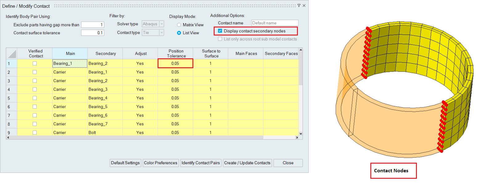This screenshot has height=184, width=486.
Task: Expand the Contact type Tie dropdown
Action: [x=162, y=33]
